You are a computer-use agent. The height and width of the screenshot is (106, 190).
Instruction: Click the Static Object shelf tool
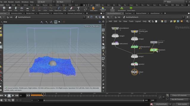tap(94, 9)
